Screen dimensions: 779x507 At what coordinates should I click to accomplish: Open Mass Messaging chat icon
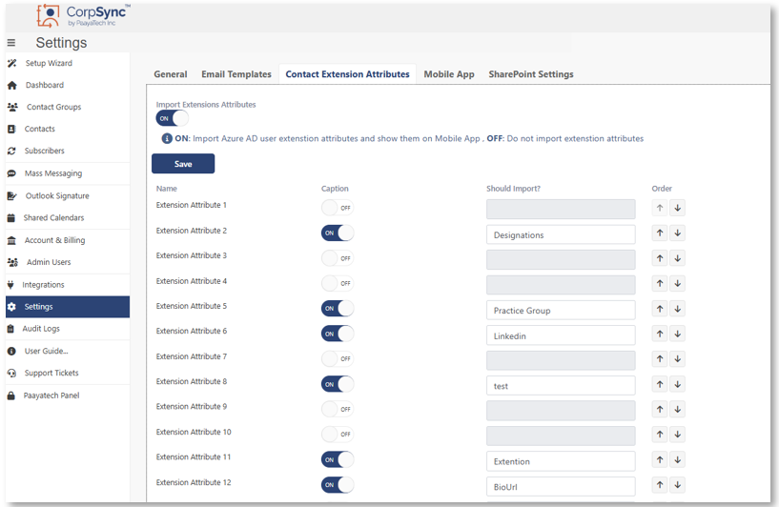coord(11,173)
